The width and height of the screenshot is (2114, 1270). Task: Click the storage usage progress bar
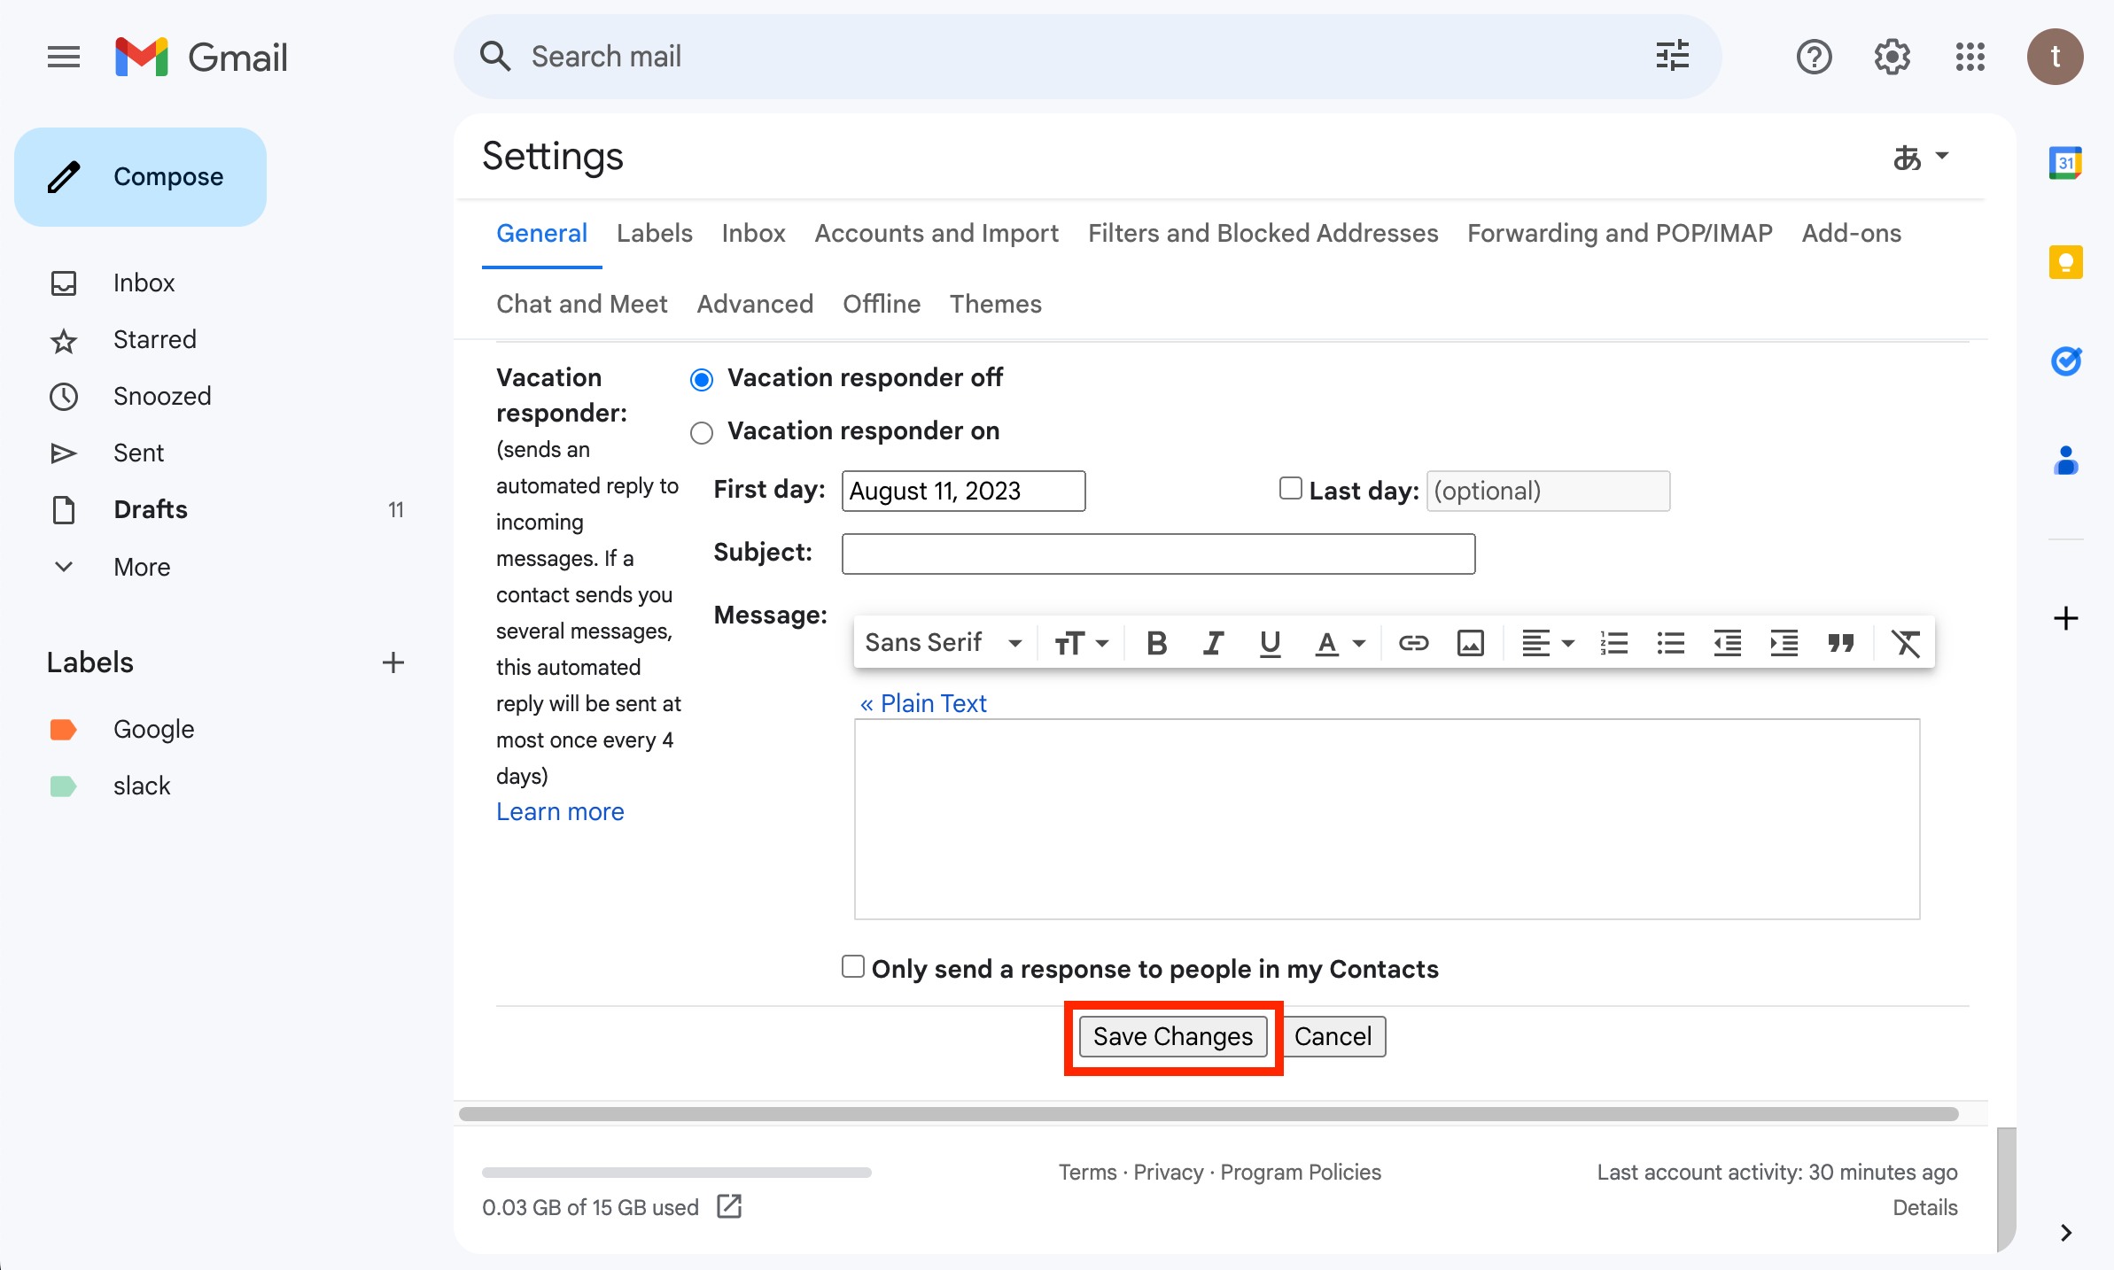[x=677, y=1173]
